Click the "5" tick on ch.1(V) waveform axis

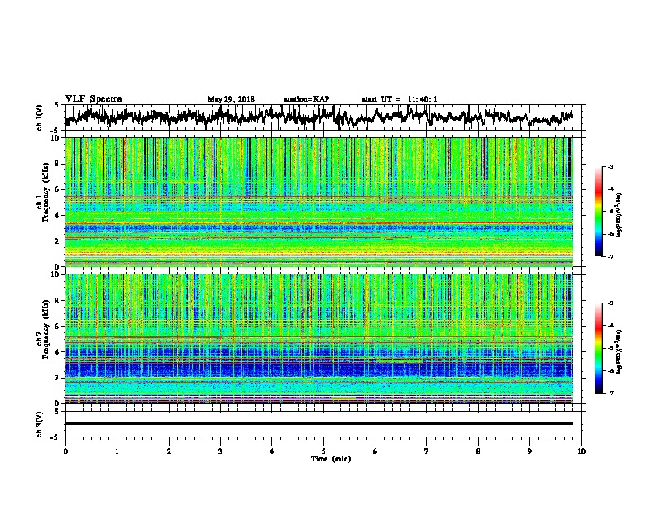(57, 105)
